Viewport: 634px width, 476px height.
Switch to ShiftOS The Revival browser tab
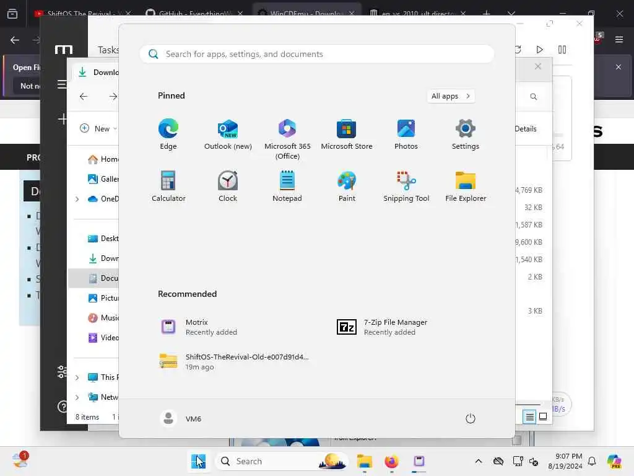(x=83, y=14)
